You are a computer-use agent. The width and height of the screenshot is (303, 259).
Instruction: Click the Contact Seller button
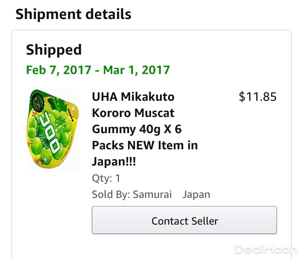(x=184, y=221)
